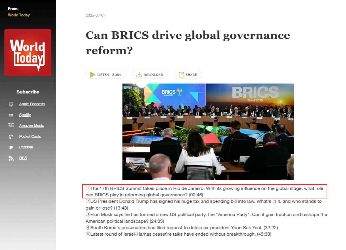Click the DOWNLOAD button label
The image size is (346, 250).
tap(153, 75)
